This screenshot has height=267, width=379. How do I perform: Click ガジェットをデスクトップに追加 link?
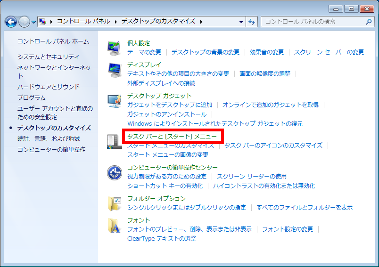[x=170, y=105]
